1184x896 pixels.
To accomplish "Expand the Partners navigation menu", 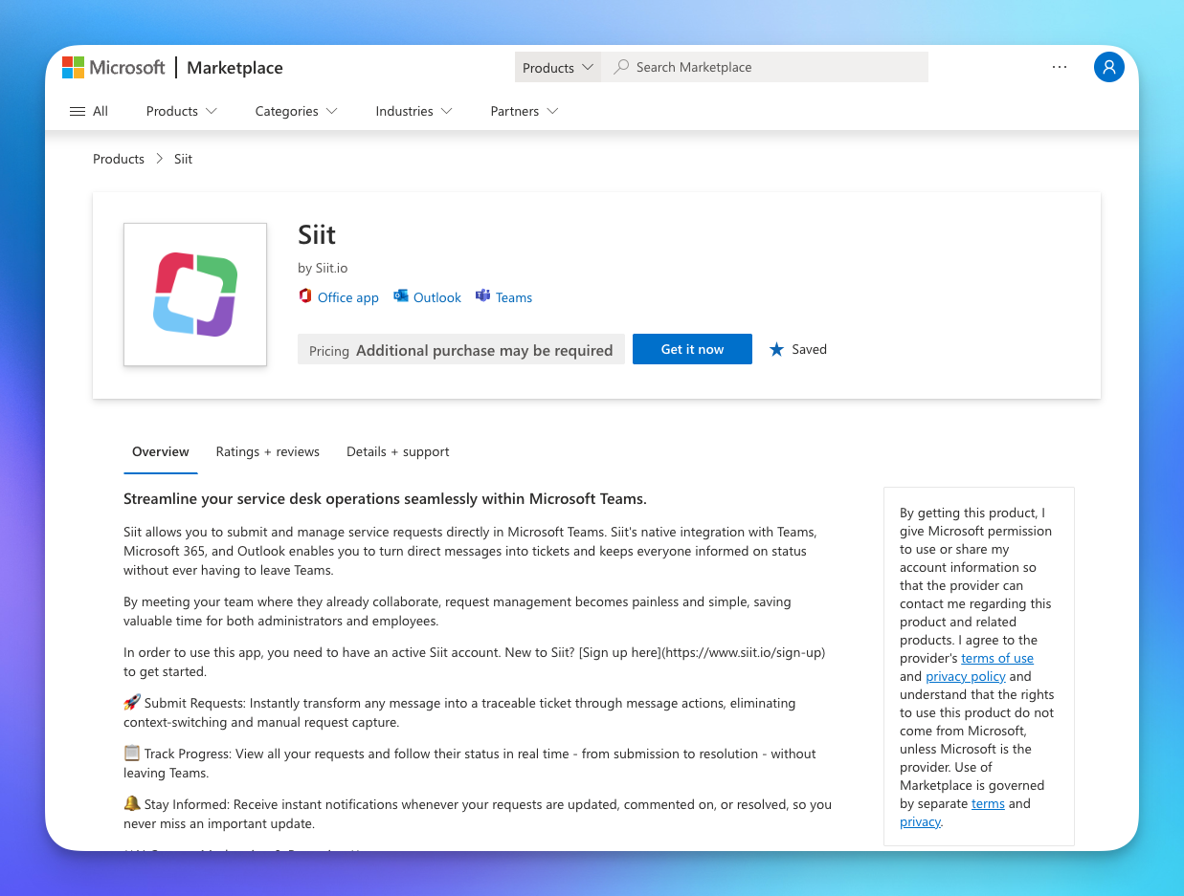I will click(525, 111).
